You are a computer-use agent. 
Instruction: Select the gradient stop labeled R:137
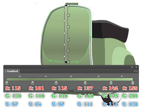[x=85, y=83]
